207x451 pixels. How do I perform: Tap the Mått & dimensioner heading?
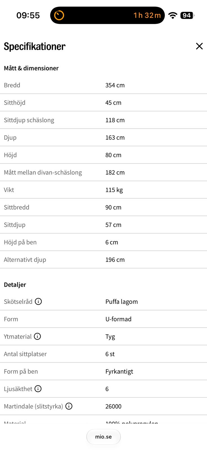(x=31, y=68)
